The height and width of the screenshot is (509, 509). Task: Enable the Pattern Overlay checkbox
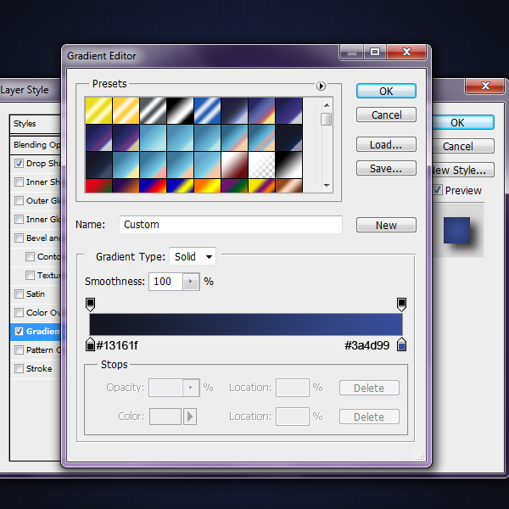point(20,350)
